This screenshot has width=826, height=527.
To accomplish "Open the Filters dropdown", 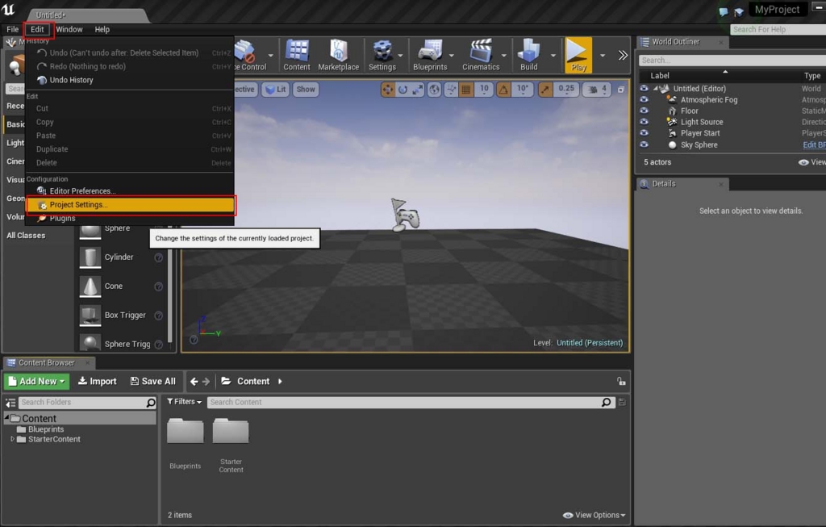I will pyautogui.click(x=184, y=402).
